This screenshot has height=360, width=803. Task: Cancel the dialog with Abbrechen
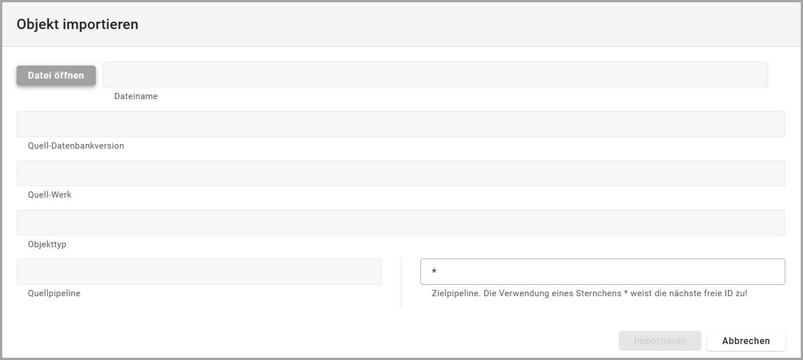(745, 341)
